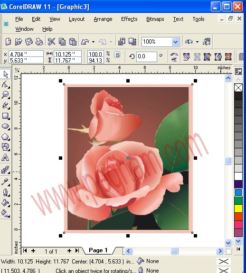Click the Open file icon
Image resolution: width=246 pixels, height=273 pixels.
(x=19, y=42)
